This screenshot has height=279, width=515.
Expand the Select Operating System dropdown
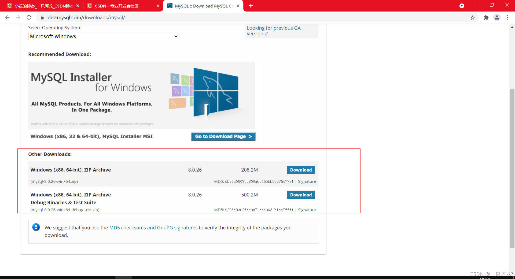tap(104, 36)
